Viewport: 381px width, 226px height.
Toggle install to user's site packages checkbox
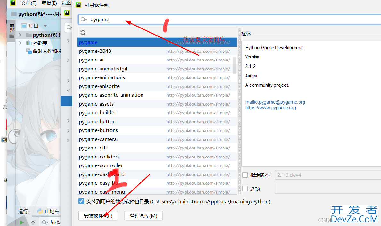click(81, 201)
